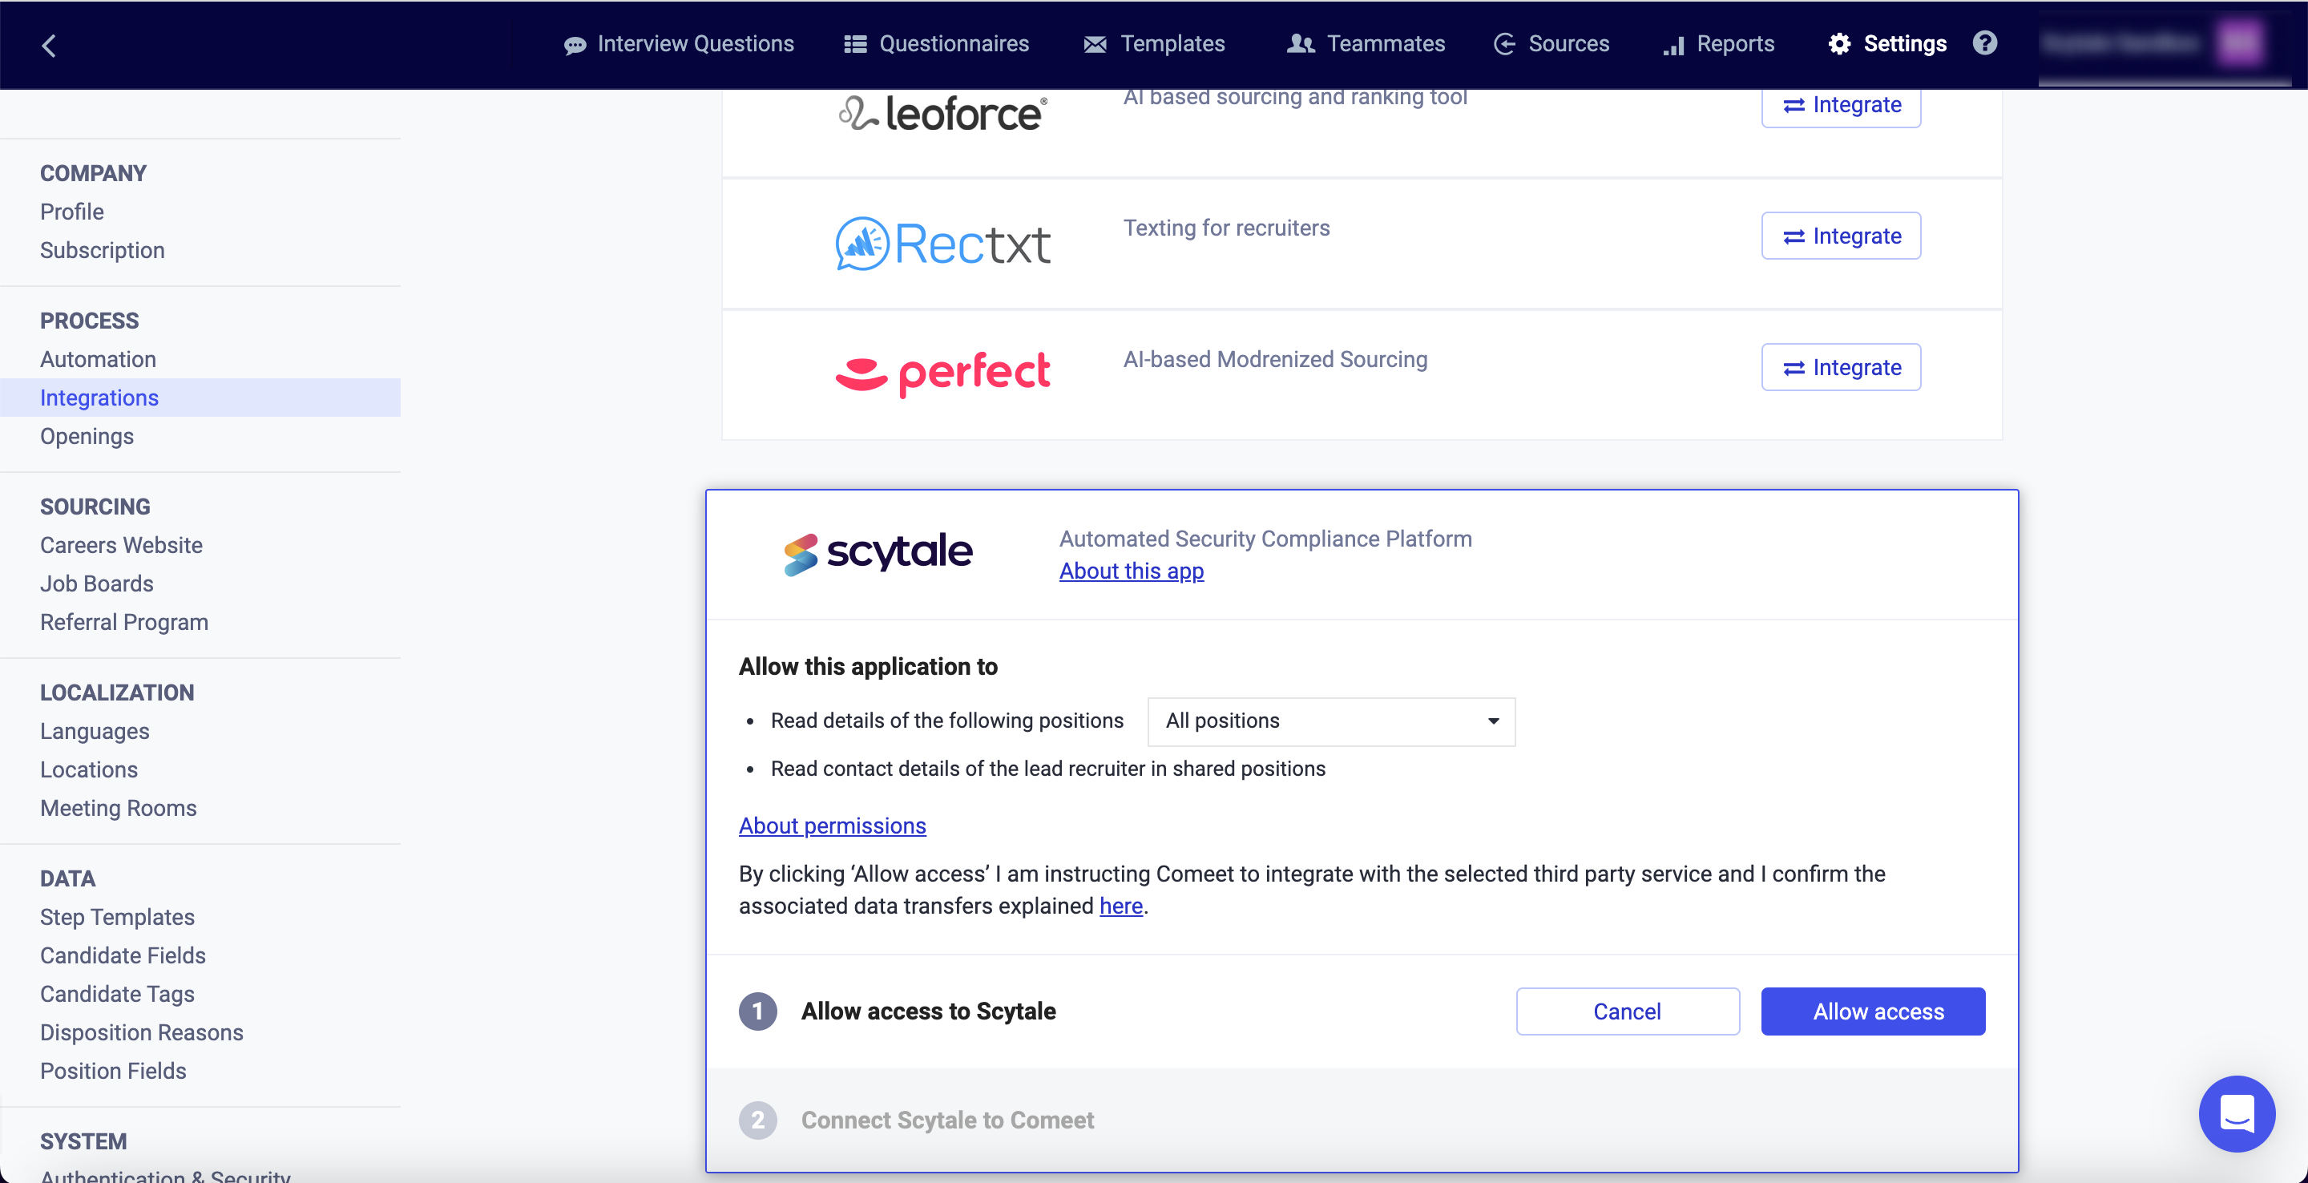Open Position Fields settings
The width and height of the screenshot is (2308, 1183).
[x=113, y=1071]
